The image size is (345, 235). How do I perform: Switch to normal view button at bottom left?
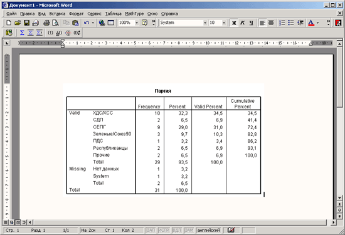(6, 222)
